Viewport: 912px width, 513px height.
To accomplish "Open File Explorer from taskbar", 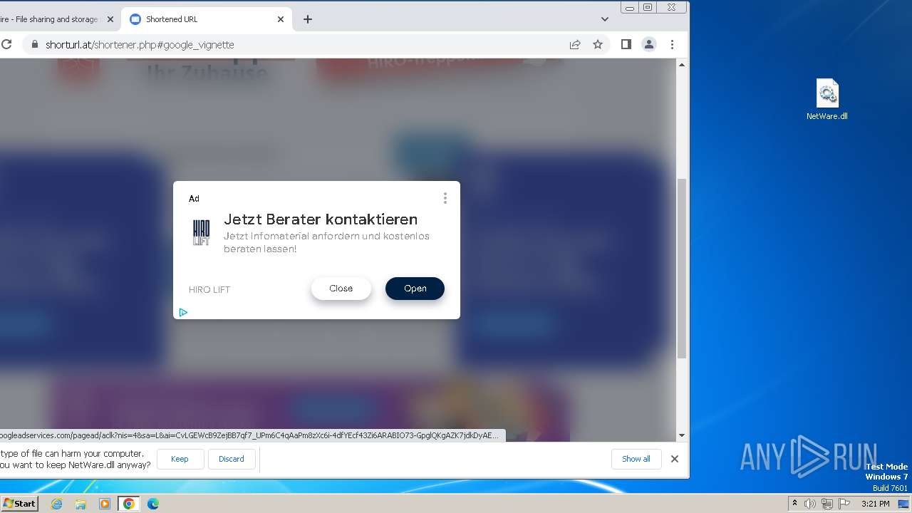I will (81, 504).
